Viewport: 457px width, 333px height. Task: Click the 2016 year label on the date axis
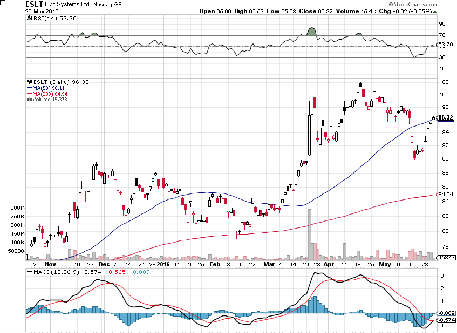point(163,264)
